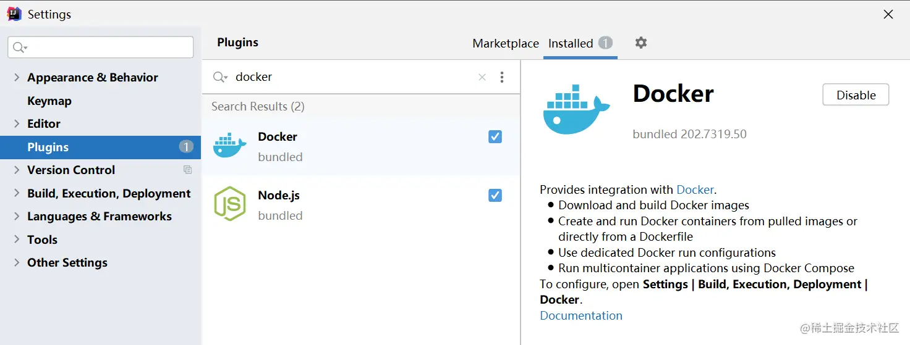Click the large Docker logo in details

(x=576, y=110)
